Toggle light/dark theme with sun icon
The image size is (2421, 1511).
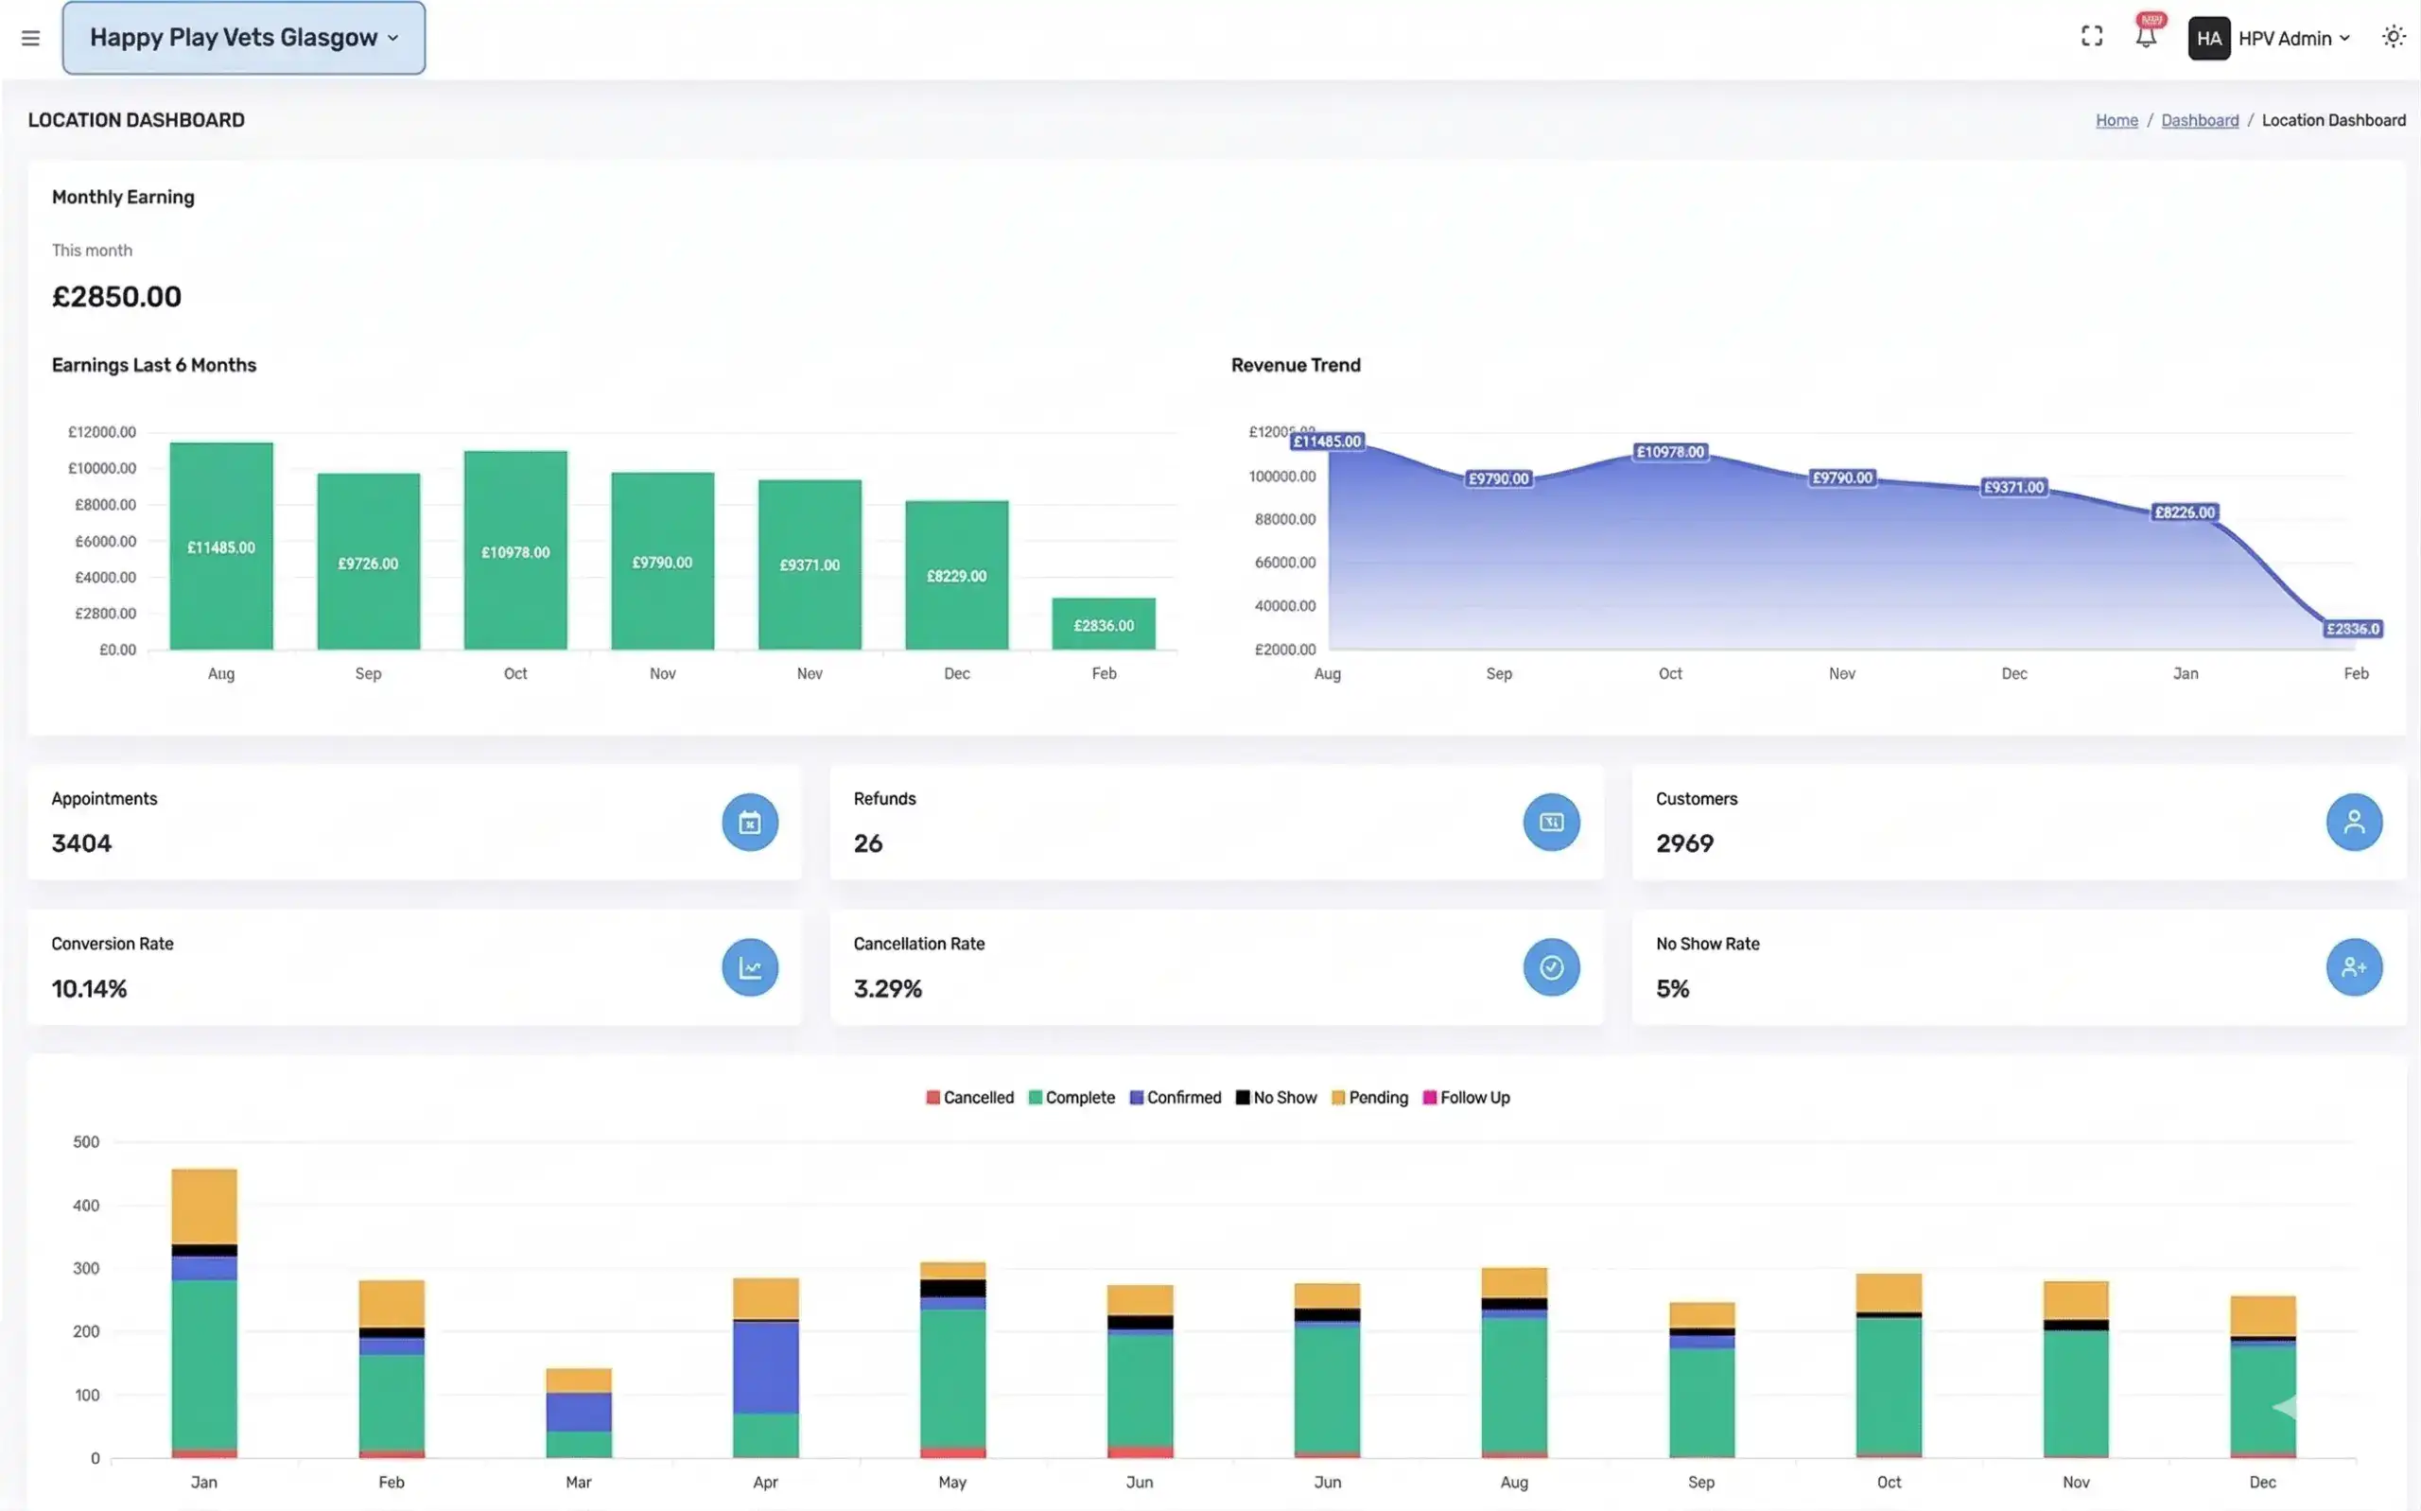pos(2392,36)
